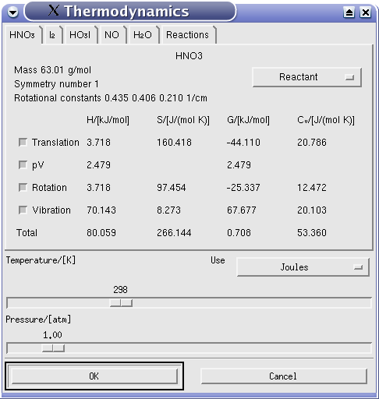Confirm with the OK button

click(x=94, y=376)
